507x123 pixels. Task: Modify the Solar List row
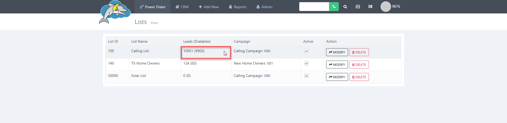[337, 77]
